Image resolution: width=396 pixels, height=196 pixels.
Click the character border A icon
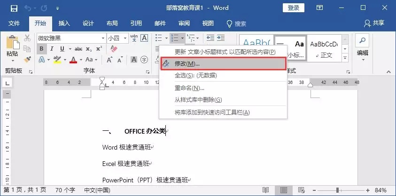pyautogui.click(x=144, y=38)
